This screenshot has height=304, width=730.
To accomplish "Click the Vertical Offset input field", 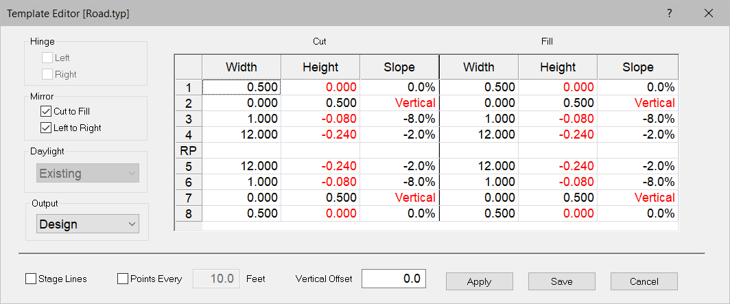I will pos(394,279).
